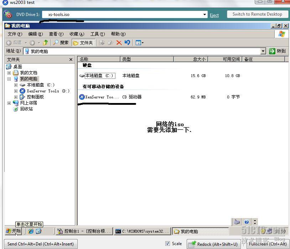Viewport: 290px width, 249px height.
Task: Click the blue undo arrow icon
Action: point(127,43)
